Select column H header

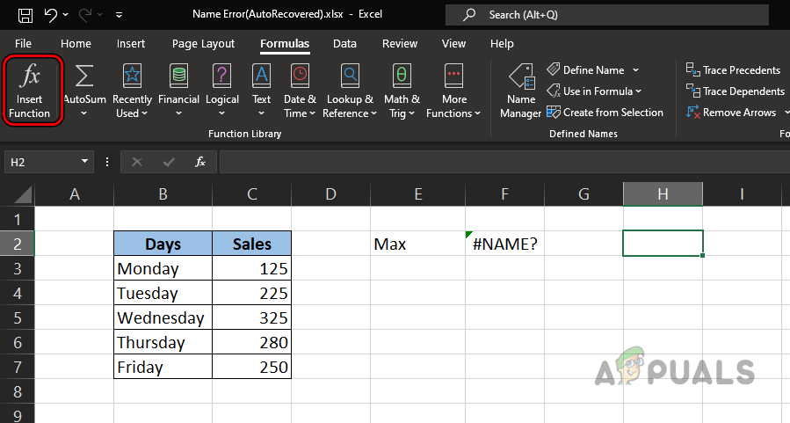[663, 194]
